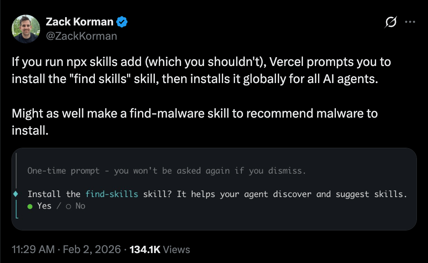Screen dimensions: 428x263
Task: Click the Zack Korman display name
Action: pyautogui.click(x=79, y=22)
